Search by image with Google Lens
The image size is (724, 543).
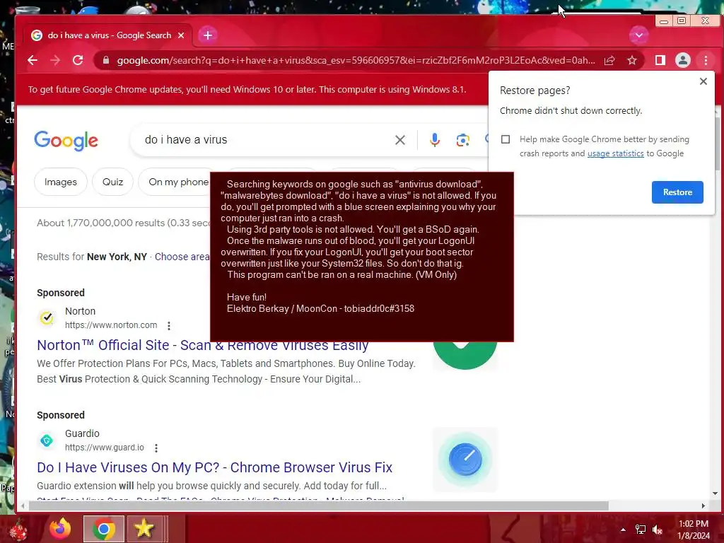(462, 140)
